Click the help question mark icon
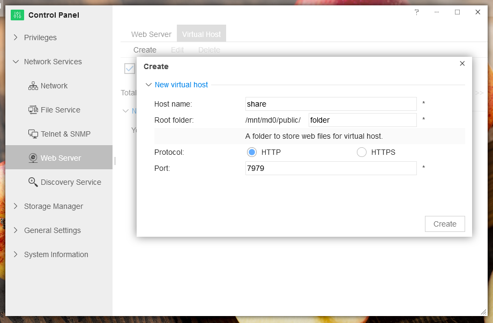493x323 pixels. (416, 12)
